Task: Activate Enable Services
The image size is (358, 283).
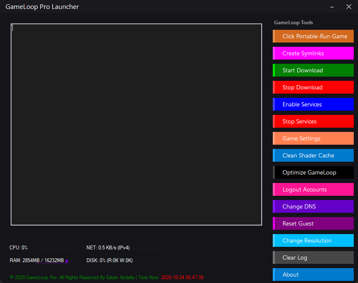Action: (313, 104)
